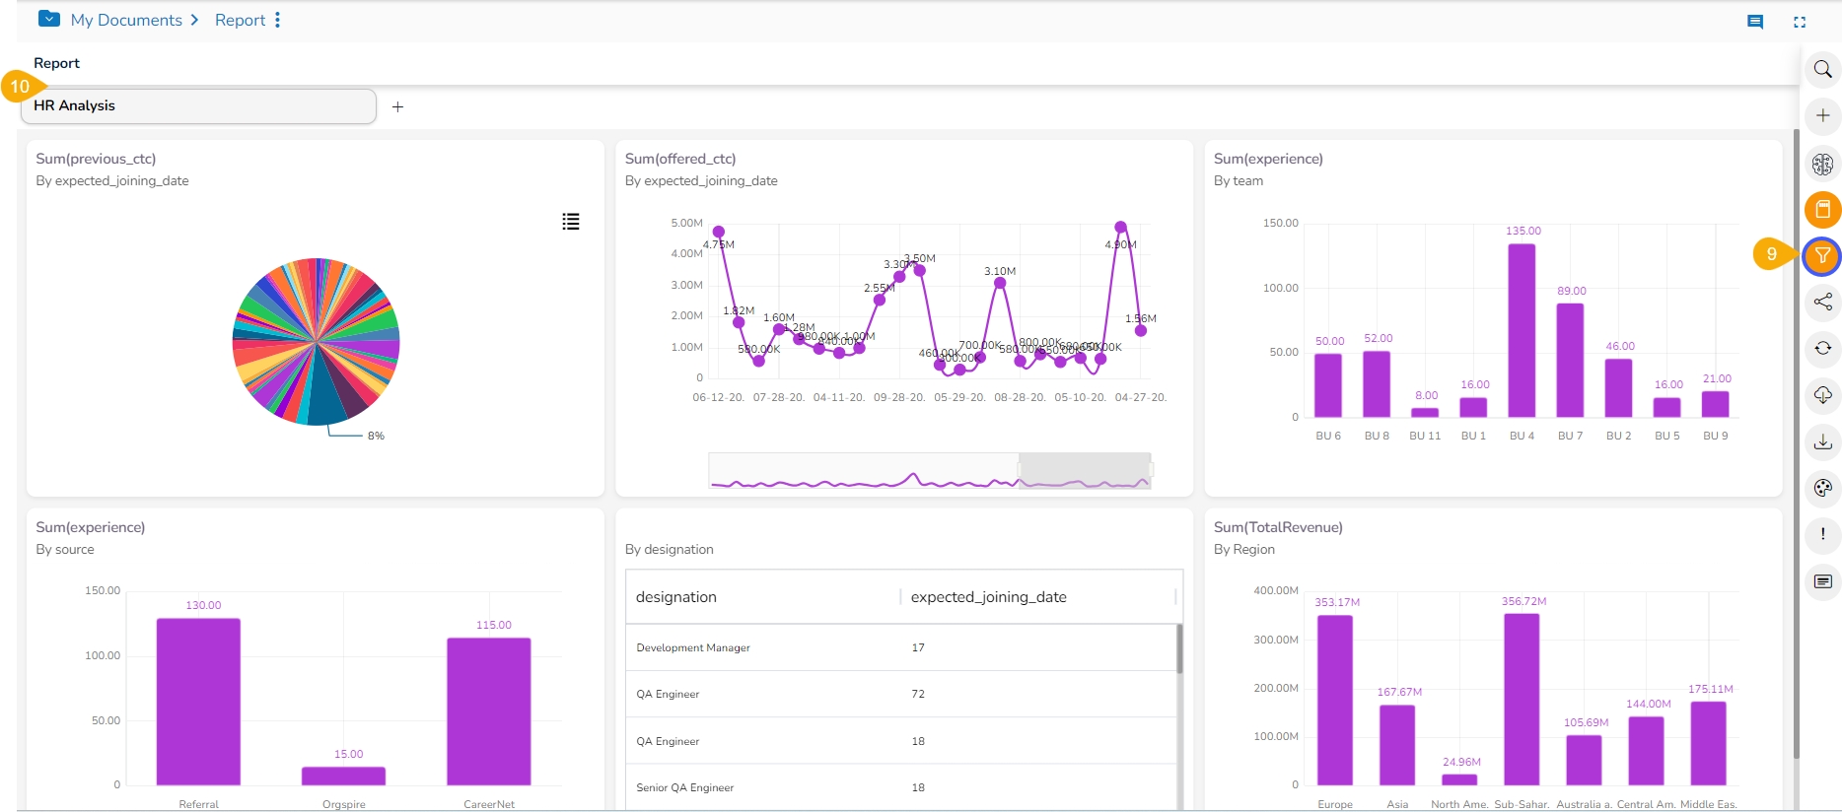This screenshot has height=812, width=1842.
Task: Expand the designation column header
Action: pyautogui.click(x=675, y=597)
